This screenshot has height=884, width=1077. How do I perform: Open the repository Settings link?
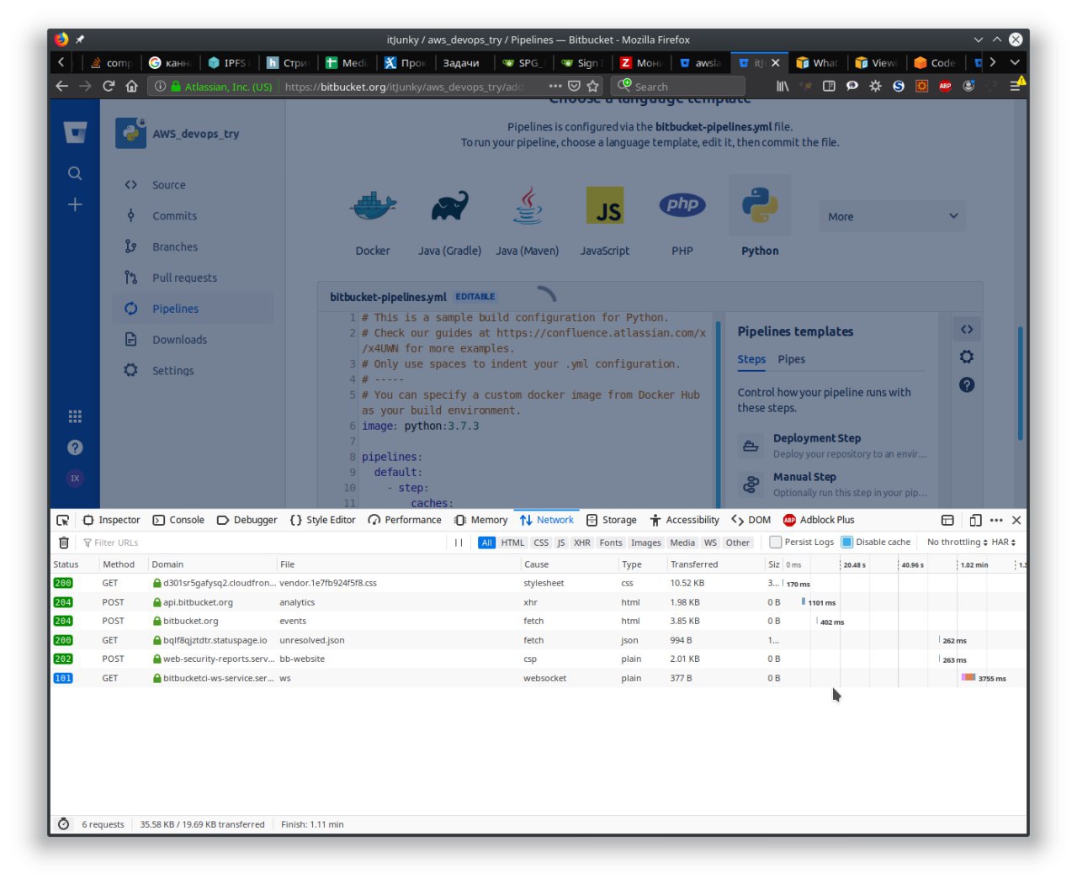click(172, 371)
